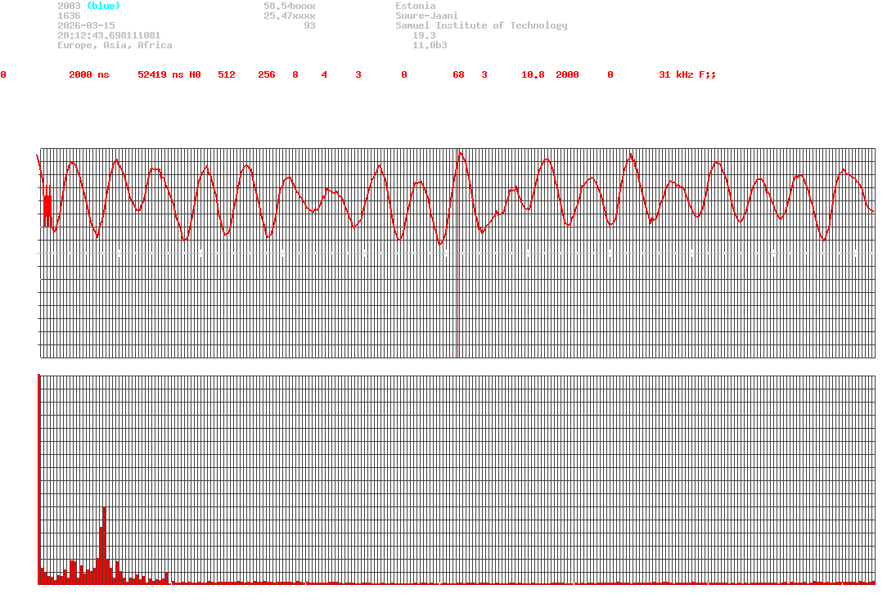
Task: Select the city name Suure-Jaani
Action: click(x=426, y=16)
